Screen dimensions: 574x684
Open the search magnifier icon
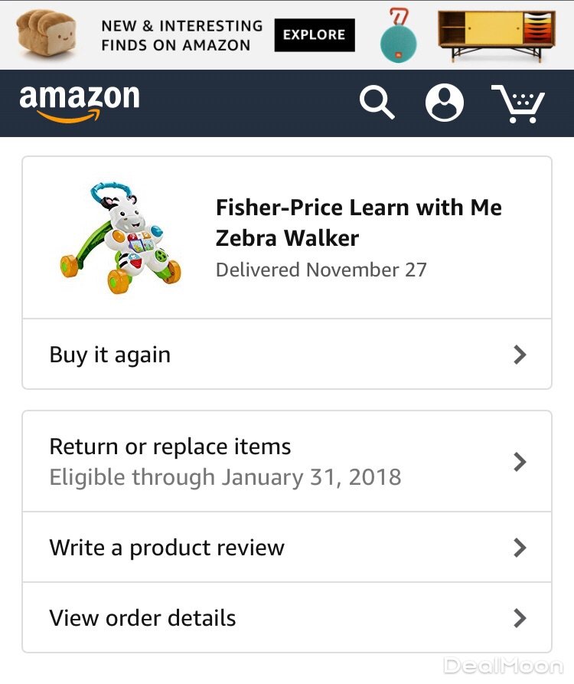tap(377, 103)
